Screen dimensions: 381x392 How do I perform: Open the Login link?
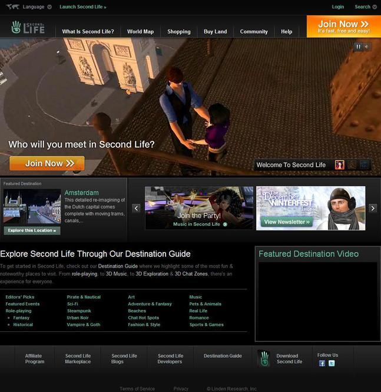click(338, 6)
